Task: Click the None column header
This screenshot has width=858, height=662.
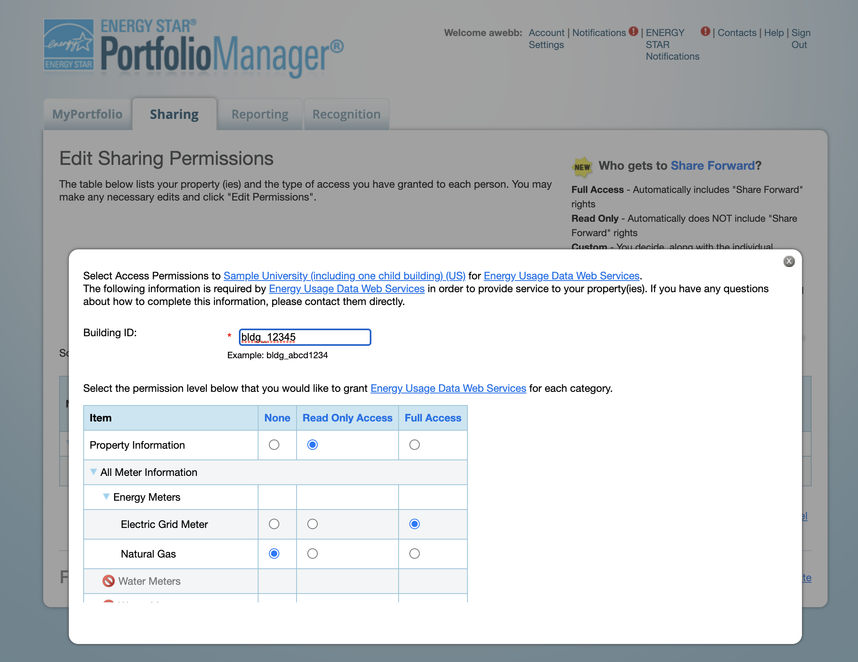Action: click(x=277, y=418)
